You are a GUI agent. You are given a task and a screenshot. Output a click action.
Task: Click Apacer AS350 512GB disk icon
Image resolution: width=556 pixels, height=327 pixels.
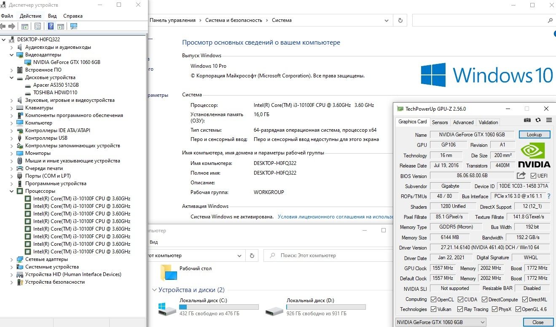pos(28,85)
